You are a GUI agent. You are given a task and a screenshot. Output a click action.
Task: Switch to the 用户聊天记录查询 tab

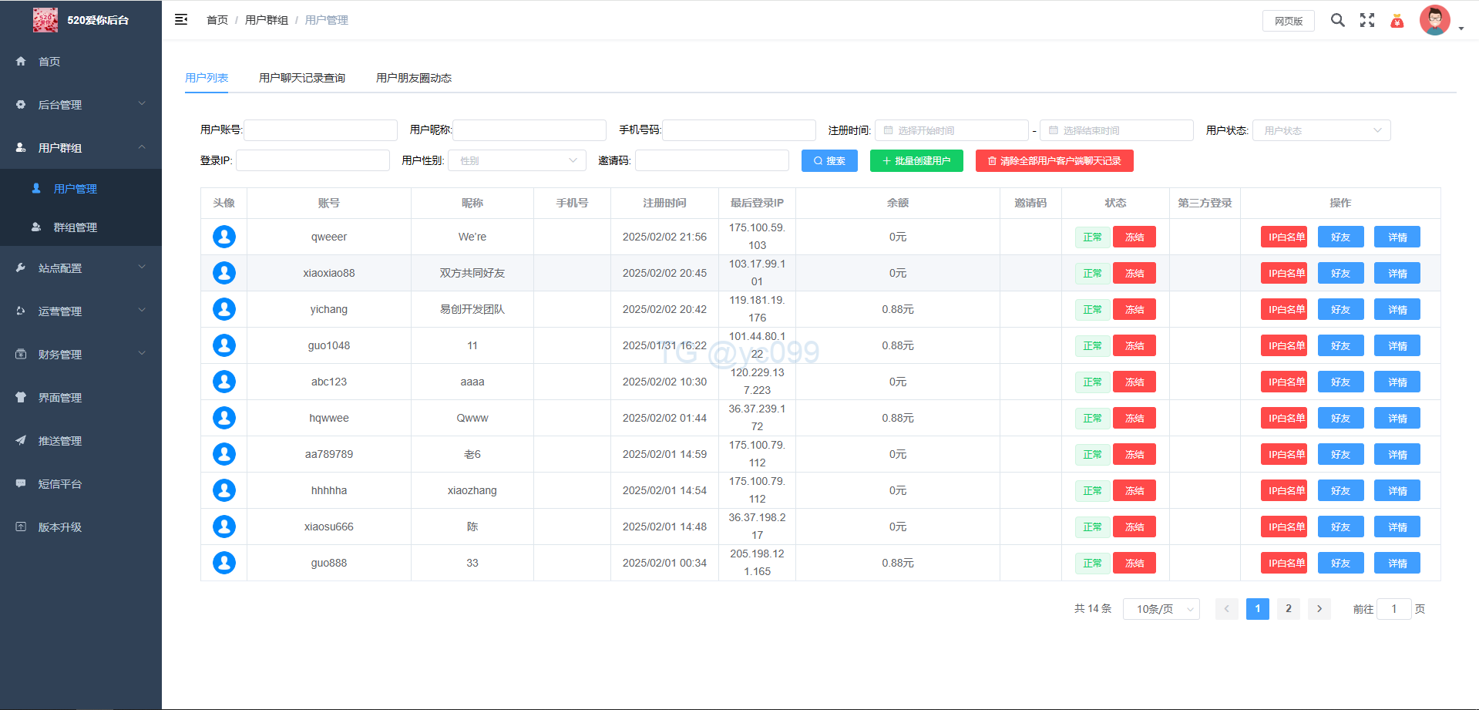click(302, 78)
